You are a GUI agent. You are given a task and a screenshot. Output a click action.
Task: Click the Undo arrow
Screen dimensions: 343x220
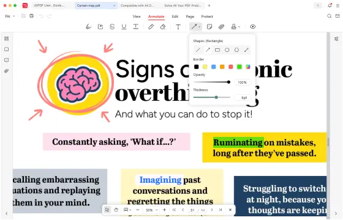(41, 16)
